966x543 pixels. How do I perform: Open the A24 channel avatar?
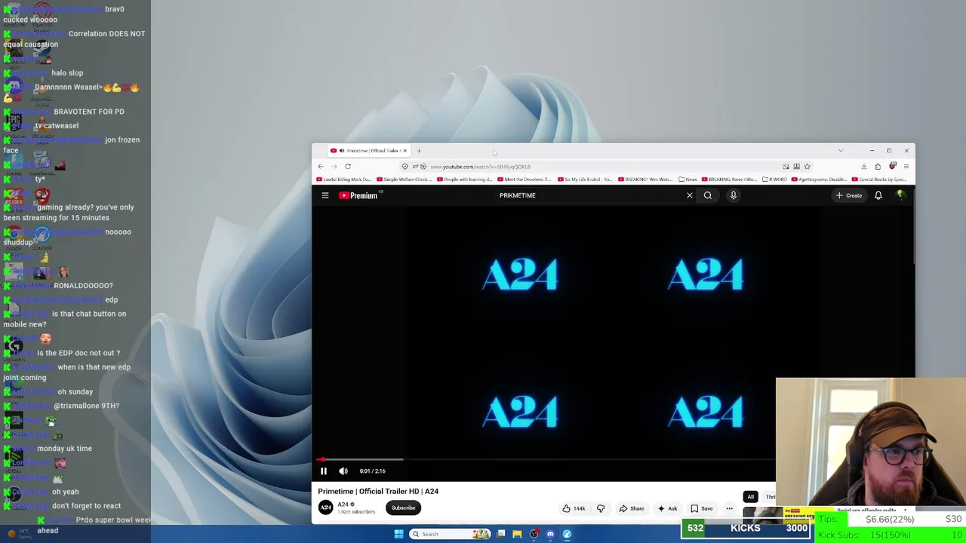(325, 508)
